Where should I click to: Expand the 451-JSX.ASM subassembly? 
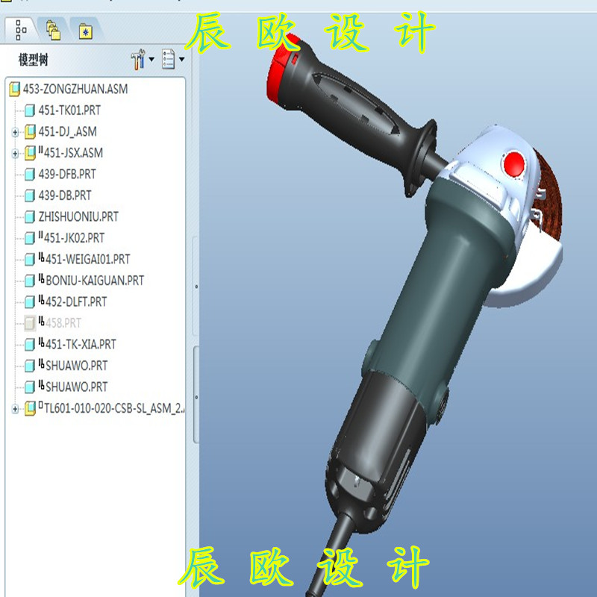15,154
